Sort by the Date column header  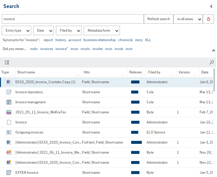pyautogui.click(x=205, y=72)
